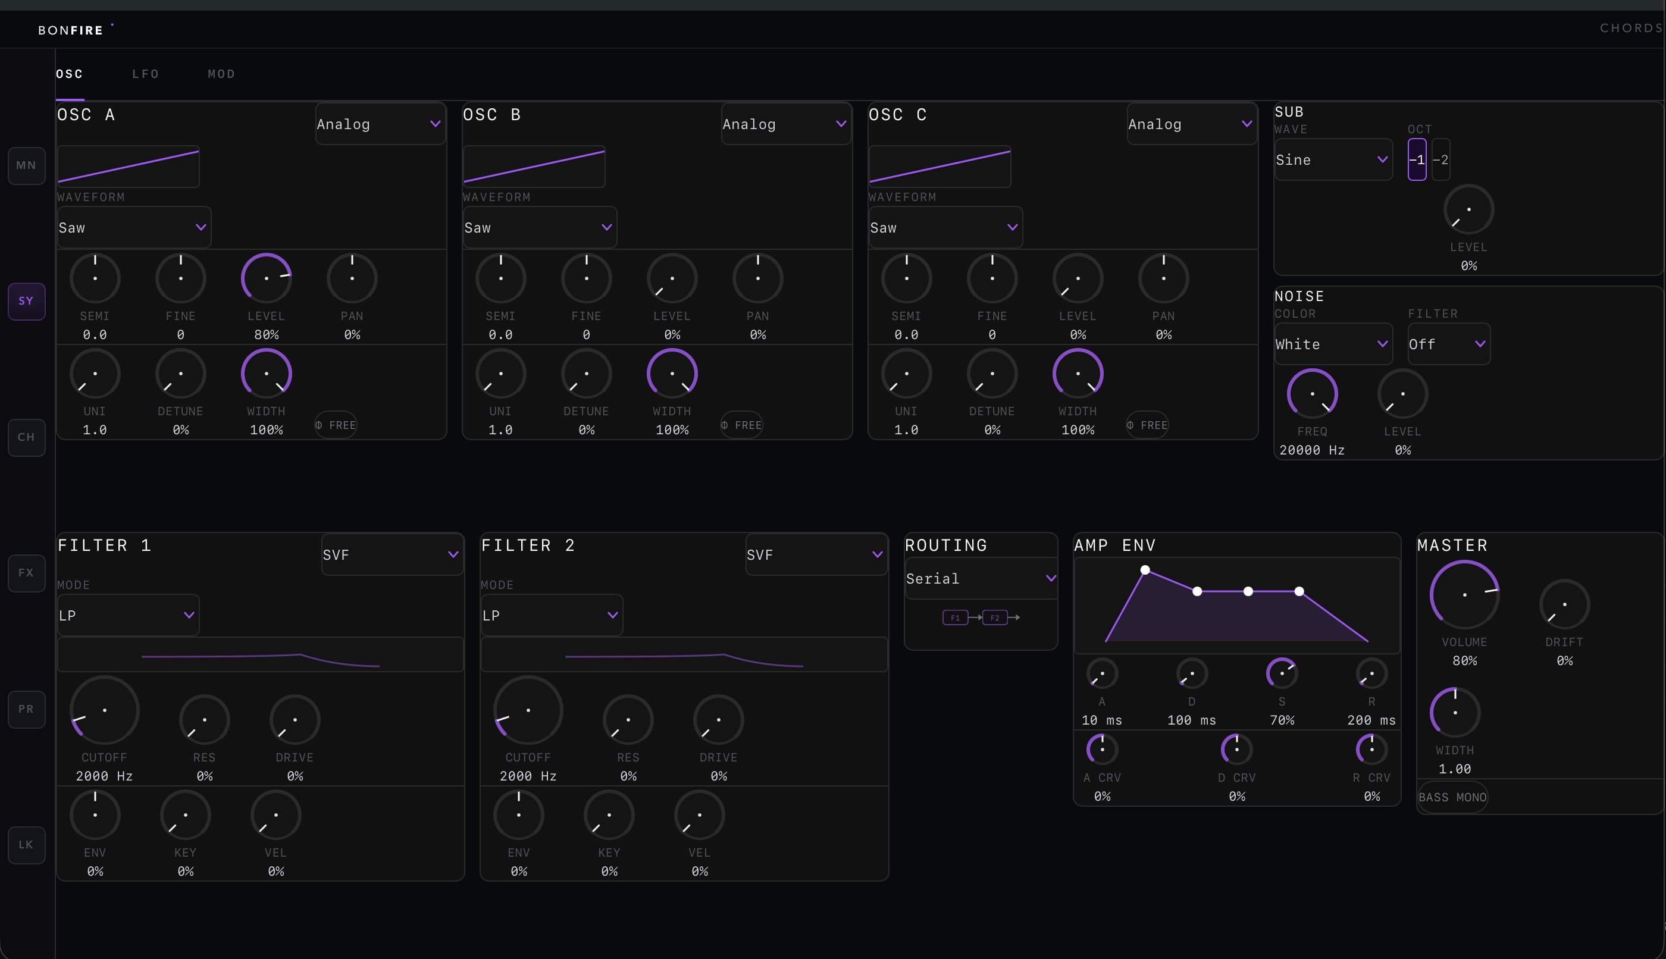Select the -2 octave button for SUB

point(1441,159)
